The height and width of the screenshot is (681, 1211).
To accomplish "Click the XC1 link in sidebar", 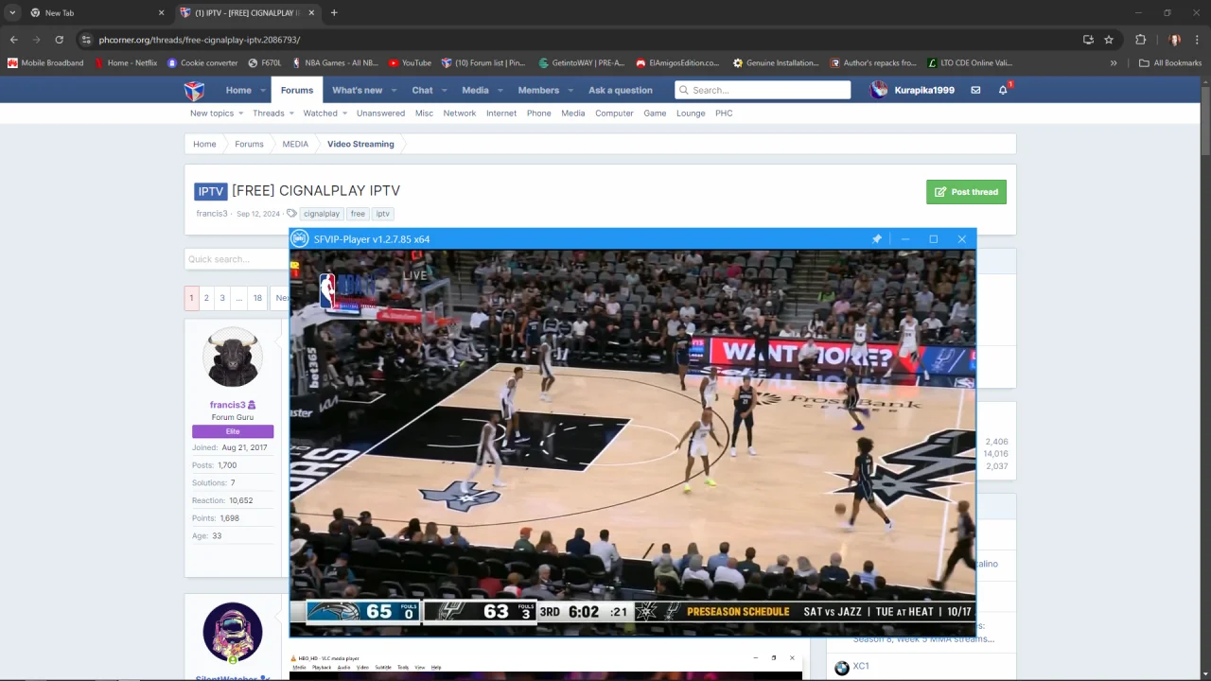I will coord(861,666).
